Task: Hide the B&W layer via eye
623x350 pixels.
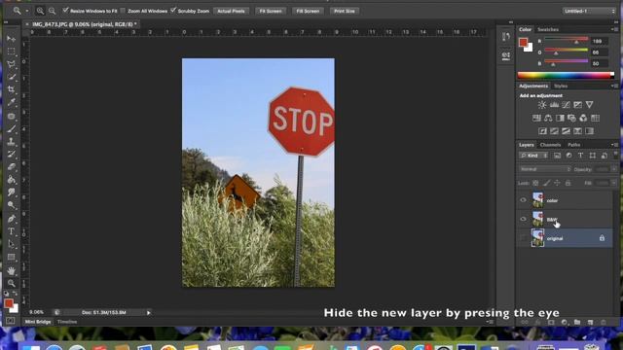Action: pyautogui.click(x=523, y=219)
